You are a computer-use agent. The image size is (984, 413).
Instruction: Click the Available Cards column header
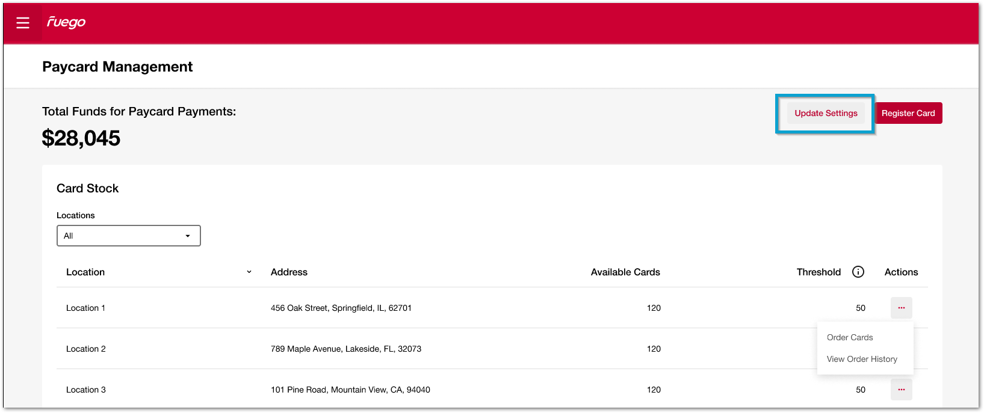625,272
